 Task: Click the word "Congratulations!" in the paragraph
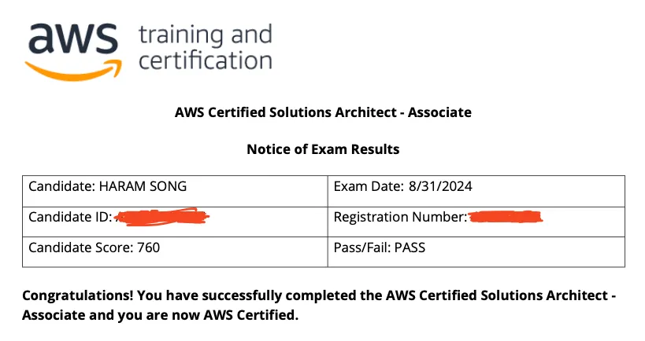click(78, 296)
